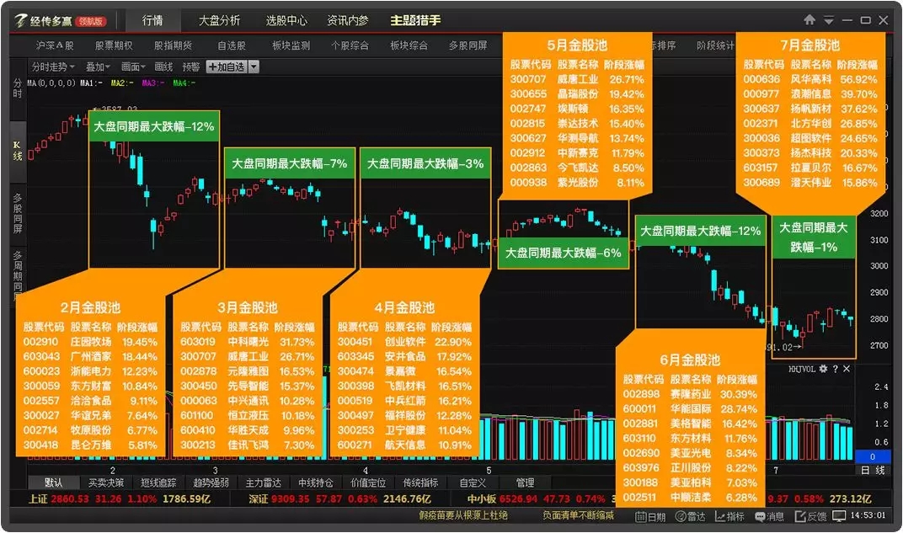Open the title bar dropdown menu arrow

tap(829, 21)
